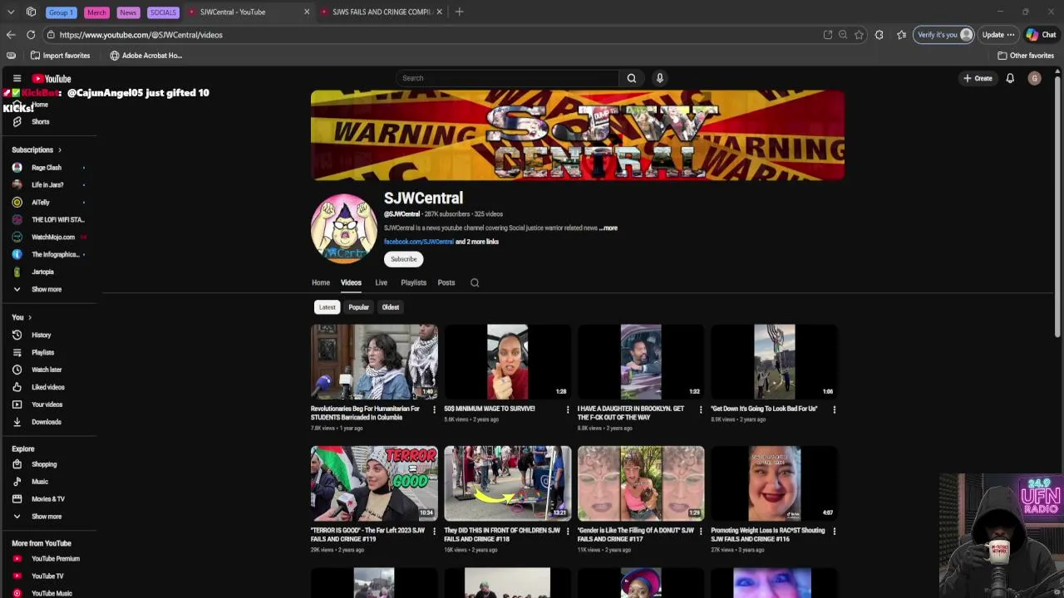Open facebook.com/SJWCentral link
The width and height of the screenshot is (1064, 598).
click(x=419, y=242)
